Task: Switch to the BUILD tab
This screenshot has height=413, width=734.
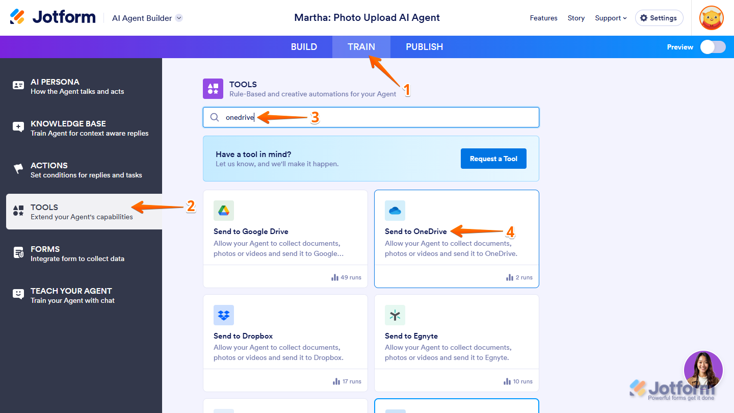Action: [304, 47]
